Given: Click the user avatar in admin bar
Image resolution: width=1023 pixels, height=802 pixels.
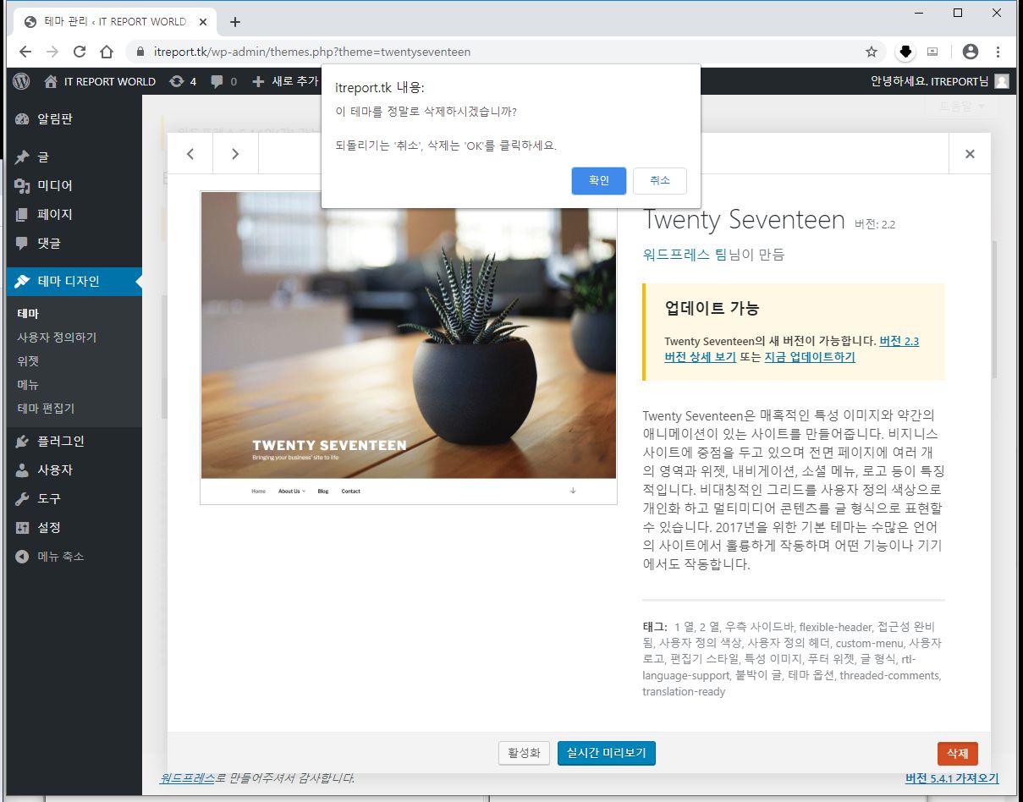Looking at the screenshot, I should (x=1002, y=81).
